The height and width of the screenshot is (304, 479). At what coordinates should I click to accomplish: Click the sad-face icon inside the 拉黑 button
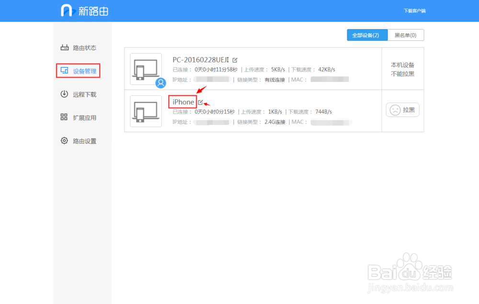pyautogui.click(x=394, y=110)
